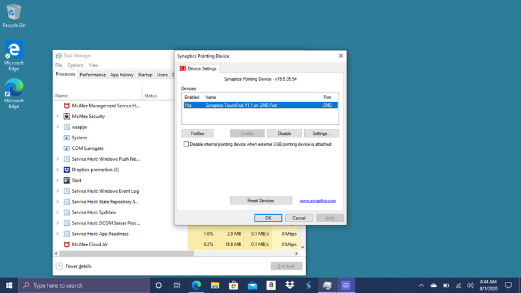Open the Task Manager Options menu
This screenshot has height=293, width=521.
[x=76, y=65]
